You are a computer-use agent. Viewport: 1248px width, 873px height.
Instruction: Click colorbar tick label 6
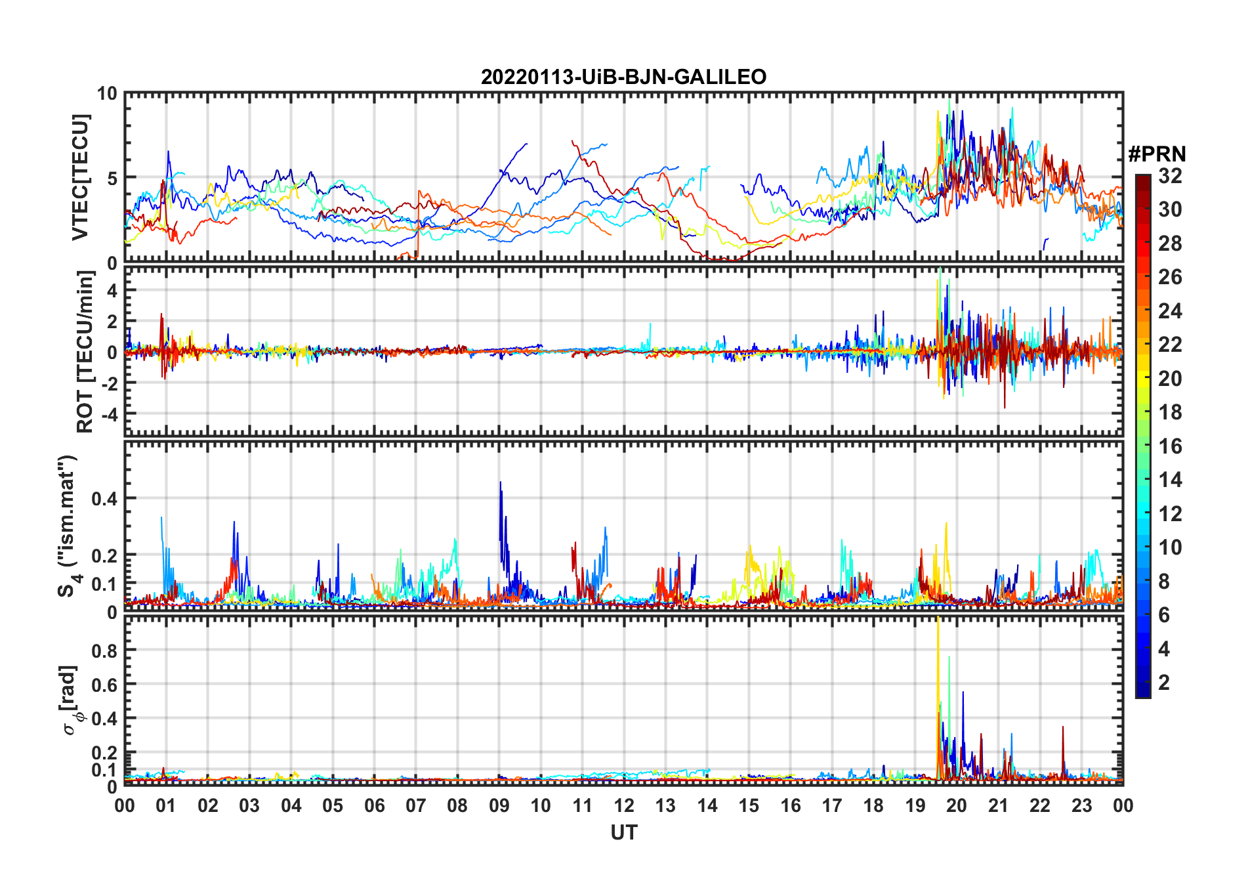(1165, 615)
